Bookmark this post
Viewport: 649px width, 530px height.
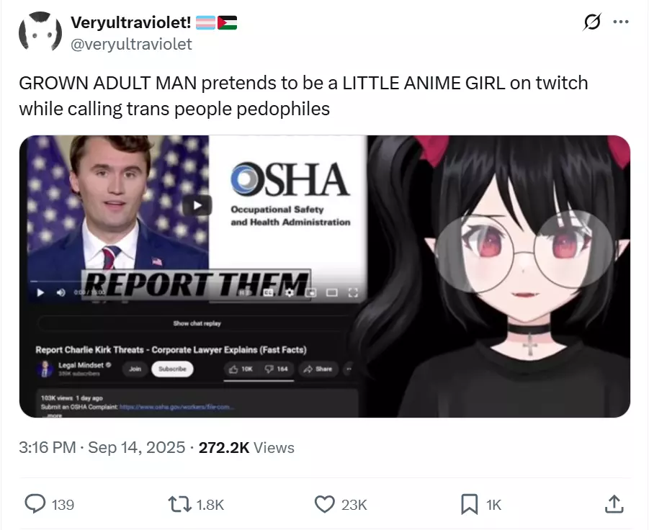[470, 504]
